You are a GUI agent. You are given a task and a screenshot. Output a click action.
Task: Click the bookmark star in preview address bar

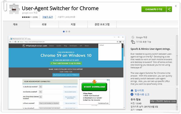(x=117, y=42)
